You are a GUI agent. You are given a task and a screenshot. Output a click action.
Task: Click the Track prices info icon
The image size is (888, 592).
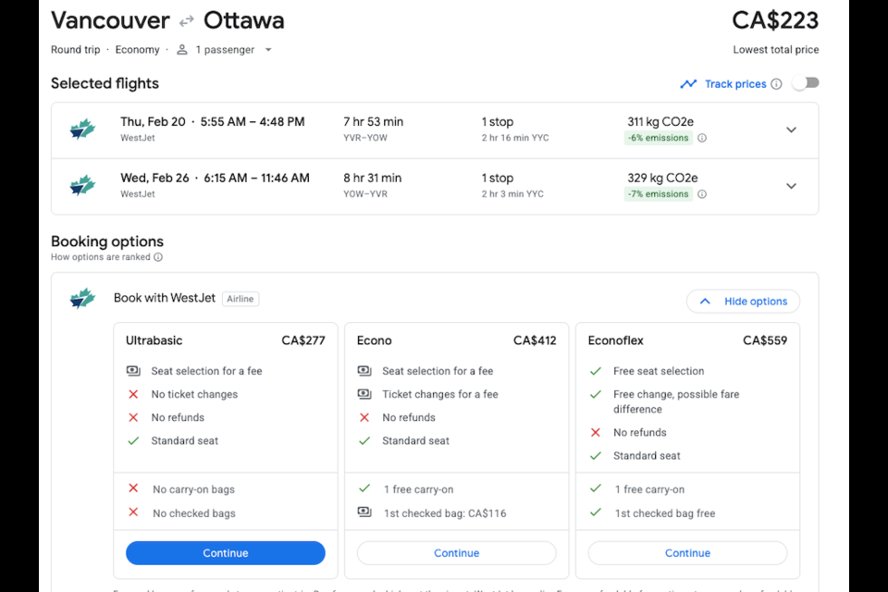point(776,84)
